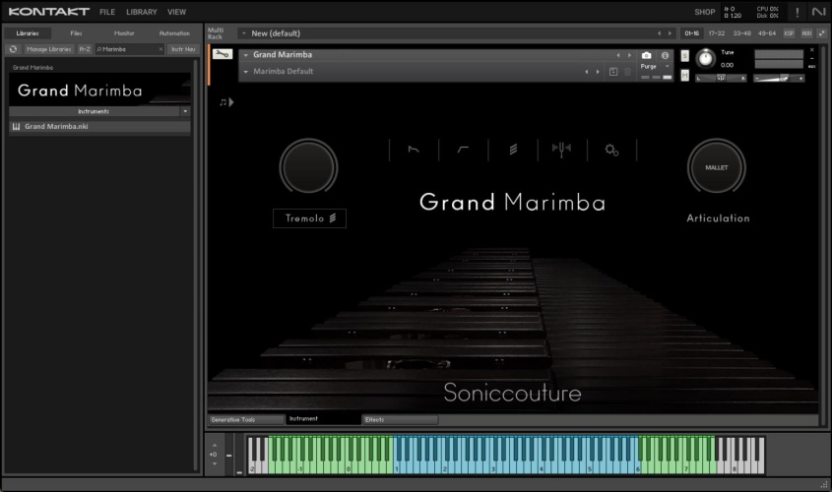Switch to the Files tab

pos(76,33)
